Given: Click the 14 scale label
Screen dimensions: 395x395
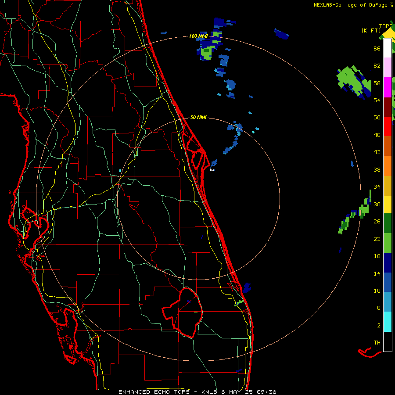Looking at the screenshot, I should [x=377, y=273].
